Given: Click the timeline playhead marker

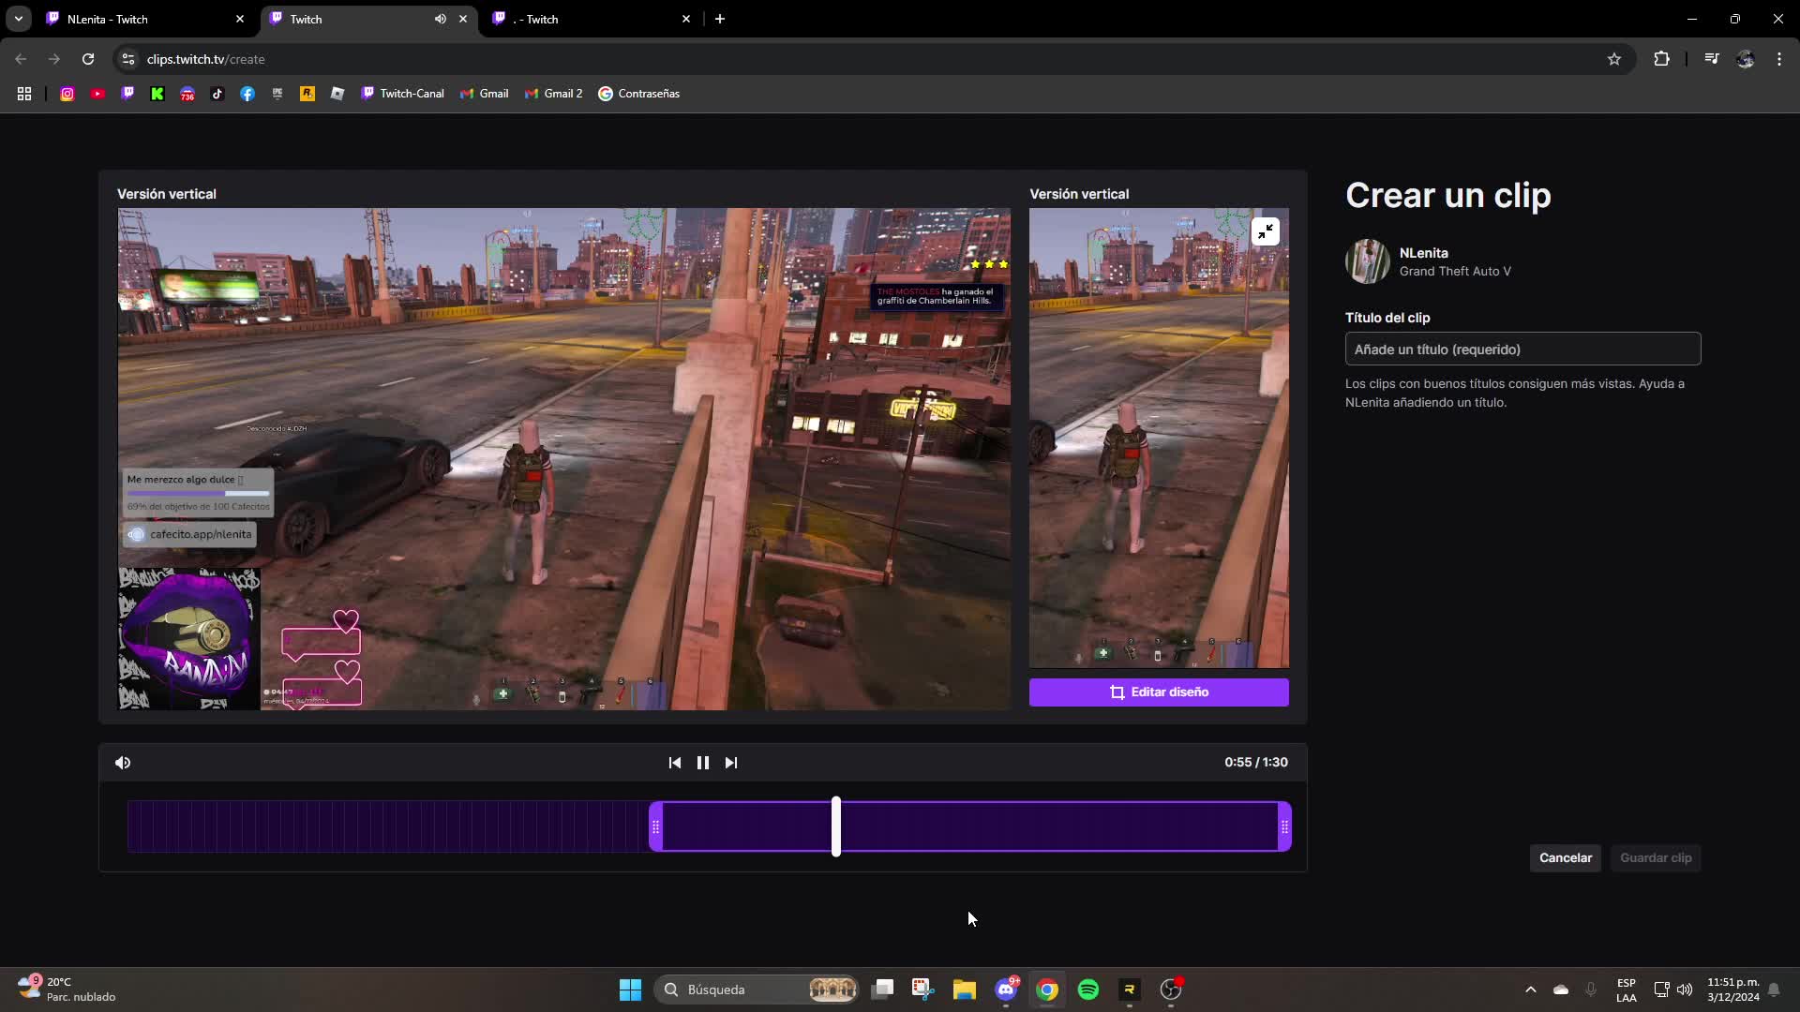Looking at the screenshot, I should tap(835, 826).
